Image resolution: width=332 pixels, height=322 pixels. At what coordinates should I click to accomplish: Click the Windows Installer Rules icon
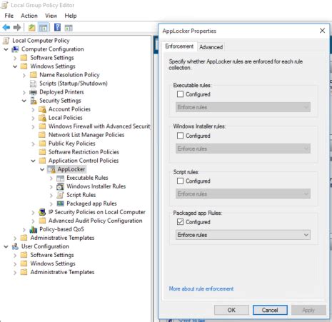[61, 186]
